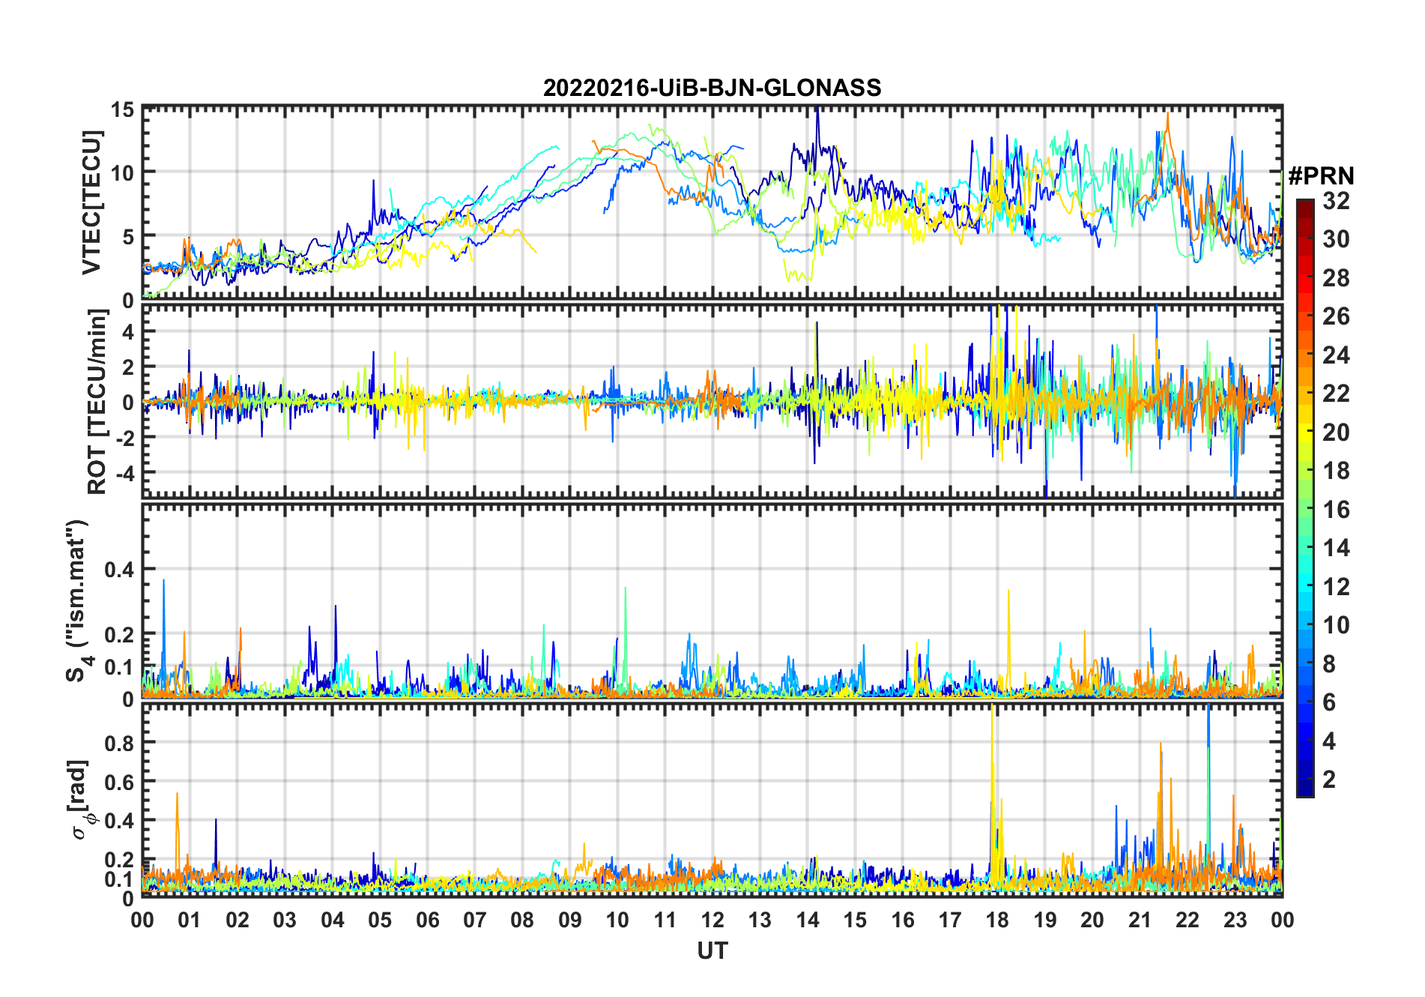The width and height of the screenshot is (1425, 997).
Task: Click x-axis tick label 06
Action: 428,920
